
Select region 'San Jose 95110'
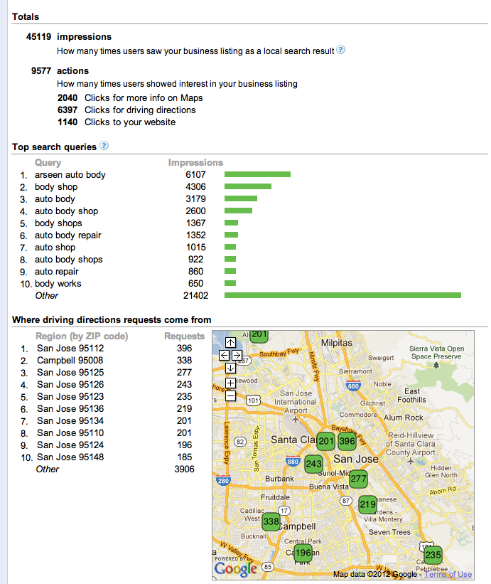(70, 432)
